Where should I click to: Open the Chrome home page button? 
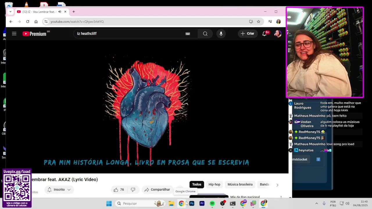tap(36, 21)
